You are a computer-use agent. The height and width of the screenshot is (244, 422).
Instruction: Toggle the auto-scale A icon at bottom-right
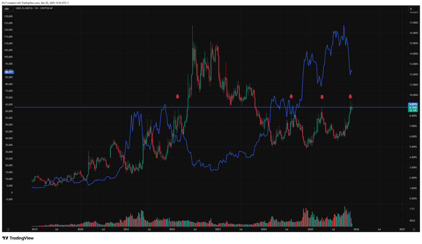coord(414,229)
